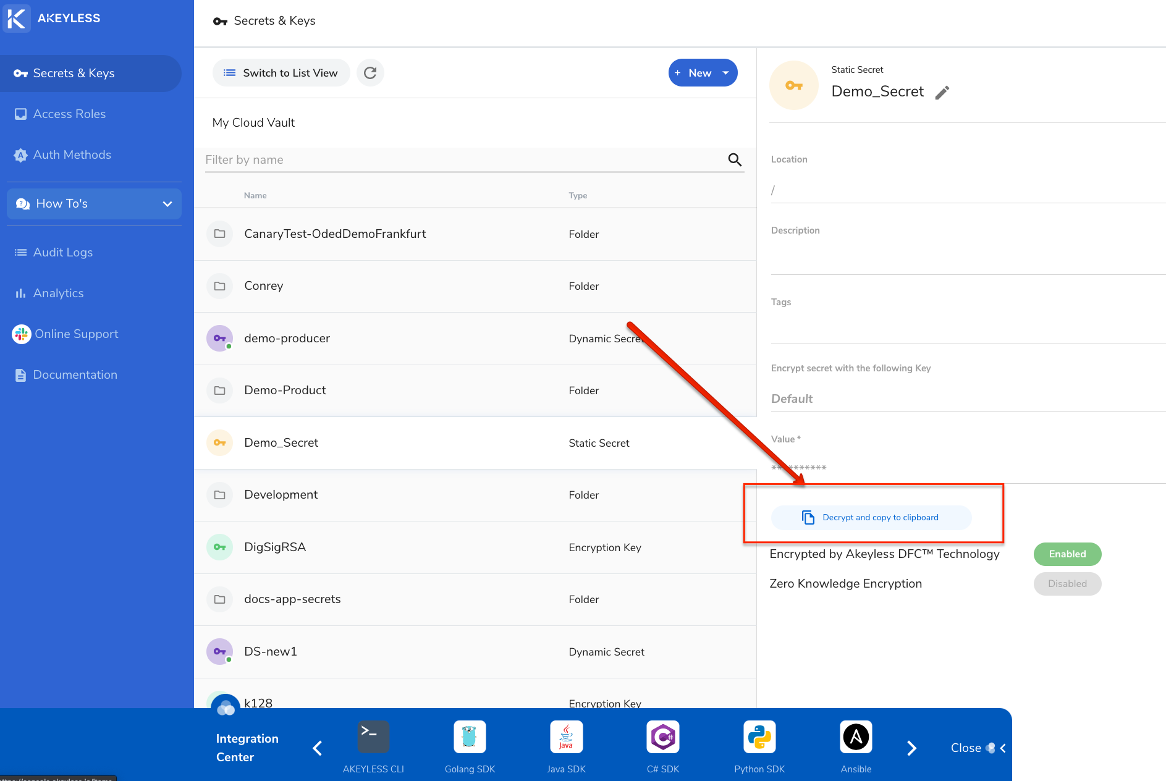This screenshot has height=781, width=1166.
Task: Select the Development row name
Action: 281,495
